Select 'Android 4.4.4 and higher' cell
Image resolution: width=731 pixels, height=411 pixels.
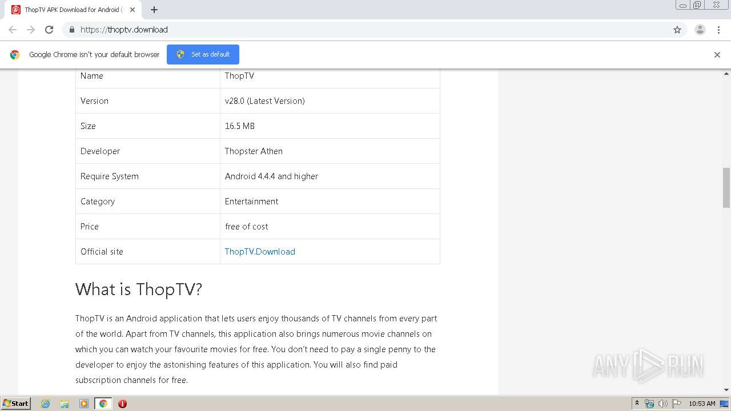coord(330,176)
